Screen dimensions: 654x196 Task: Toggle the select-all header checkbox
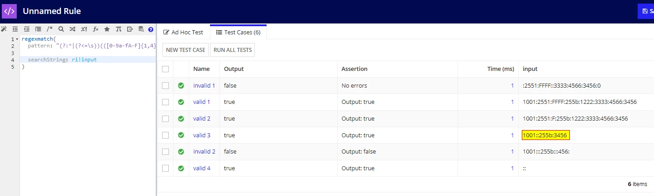pyautogui.click(x=165, y=69)
